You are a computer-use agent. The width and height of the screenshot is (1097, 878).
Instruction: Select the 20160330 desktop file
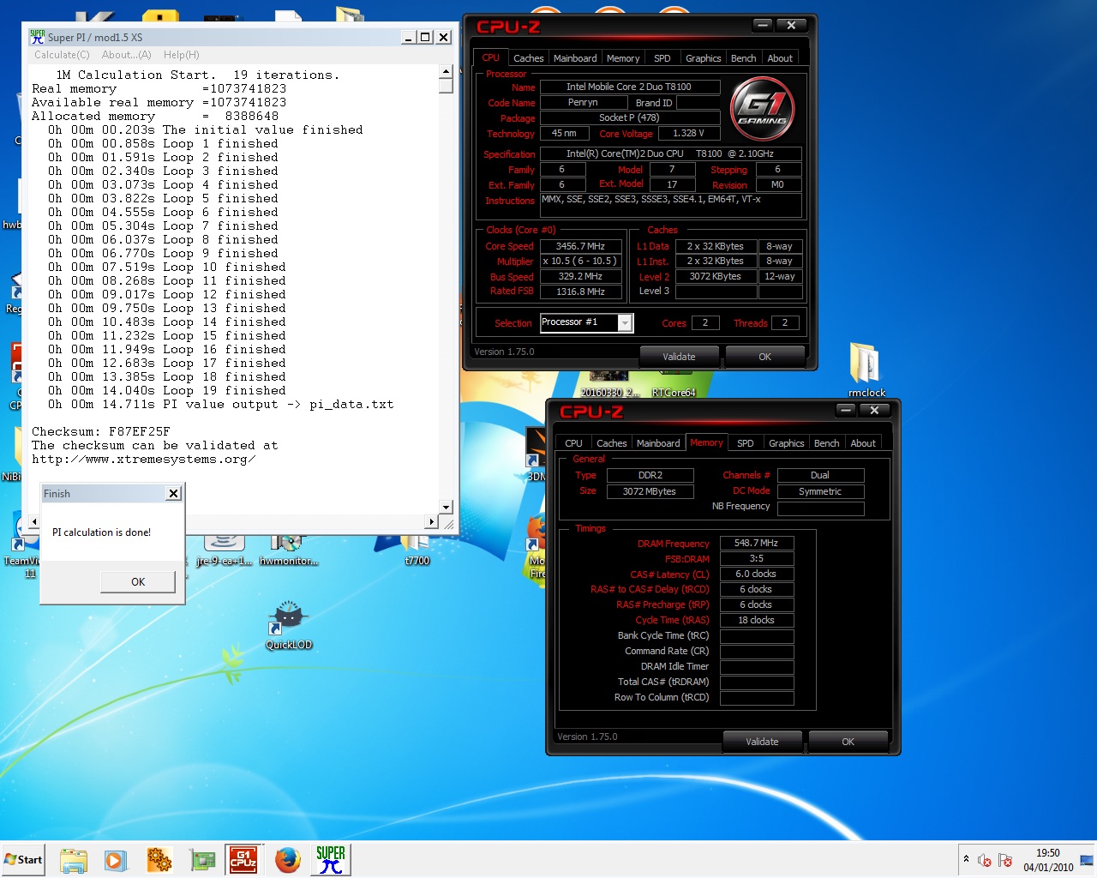coord(609,386)
